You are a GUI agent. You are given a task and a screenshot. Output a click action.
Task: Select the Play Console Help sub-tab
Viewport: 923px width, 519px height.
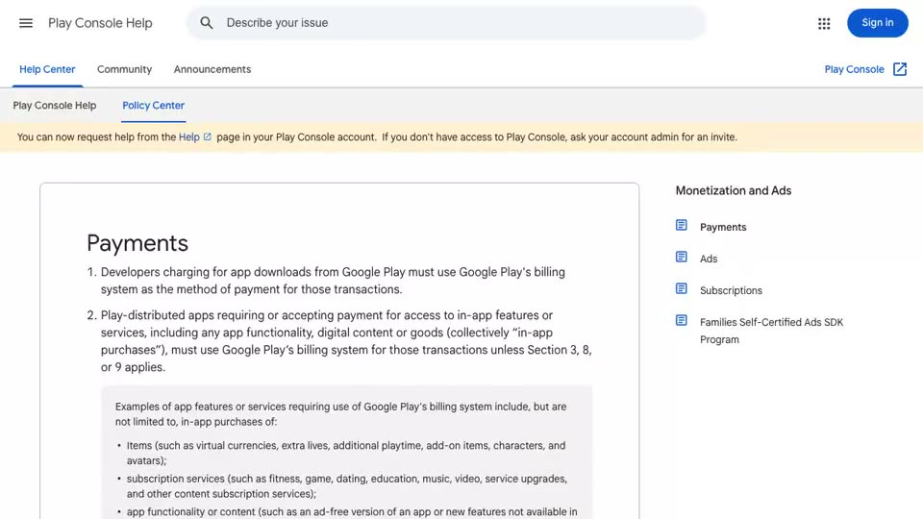[x=55, y=106]
